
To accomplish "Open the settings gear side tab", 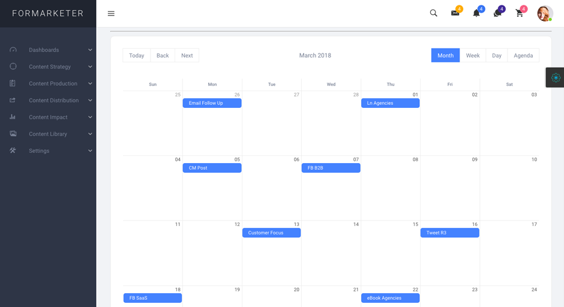I will 556,77.
